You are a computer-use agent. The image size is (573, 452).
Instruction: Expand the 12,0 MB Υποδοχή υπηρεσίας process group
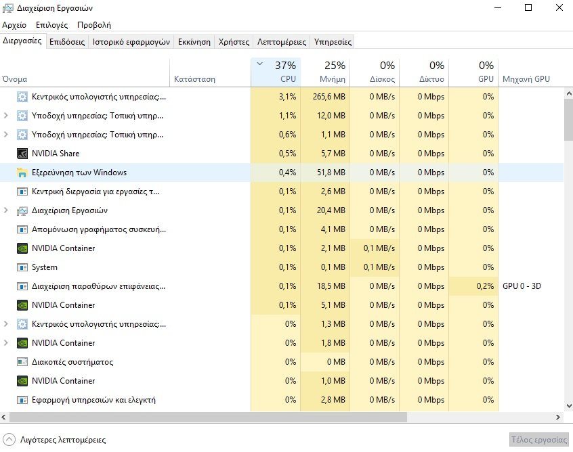(x=6, y=116)
